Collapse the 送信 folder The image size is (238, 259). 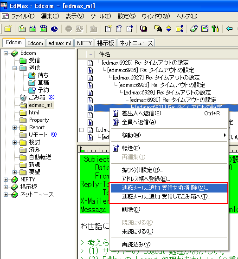[x=15, y=68]
